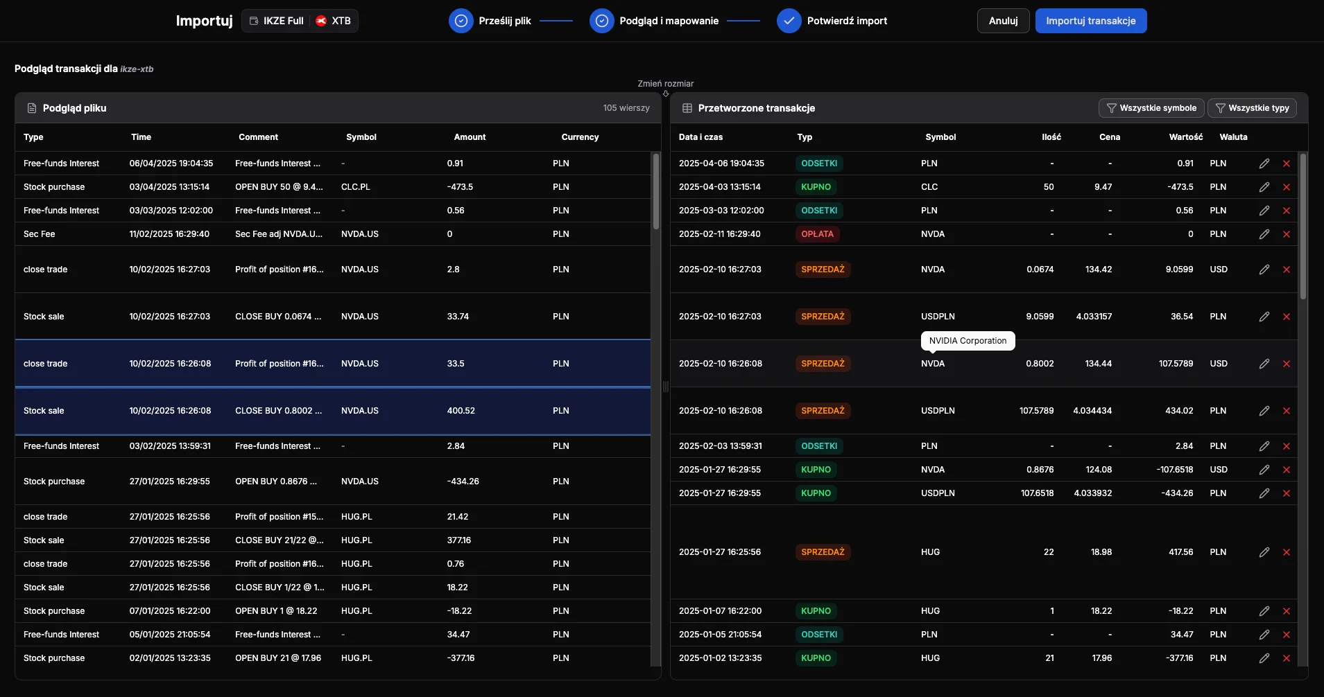
Task: Click the circle icon for Prześlij plik step
Action: click(461, 20)
